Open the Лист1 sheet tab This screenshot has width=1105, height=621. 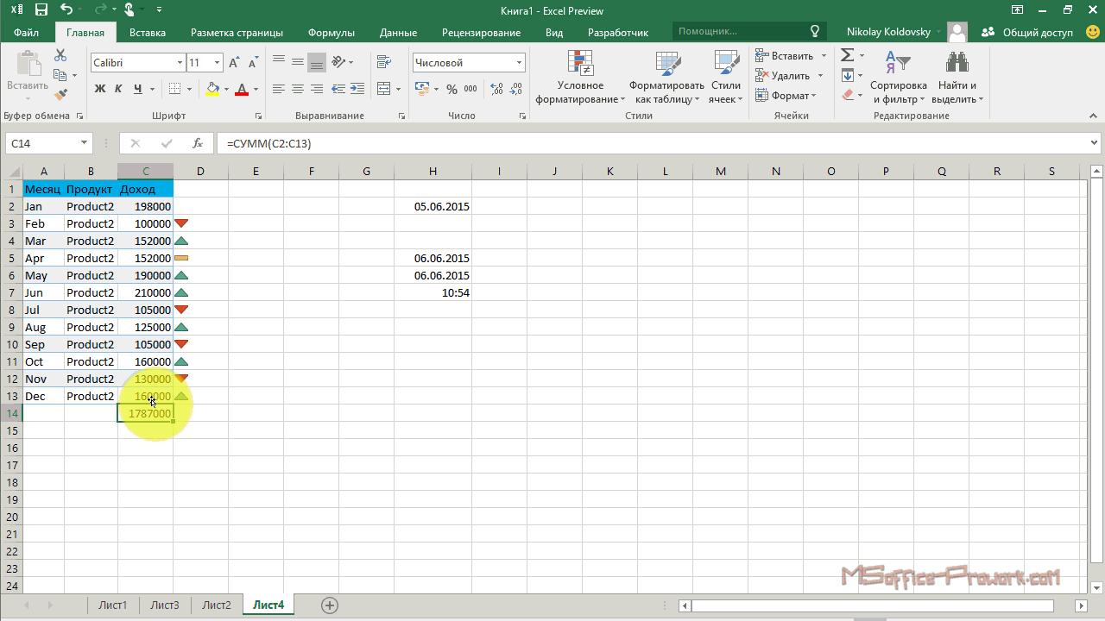112,605
